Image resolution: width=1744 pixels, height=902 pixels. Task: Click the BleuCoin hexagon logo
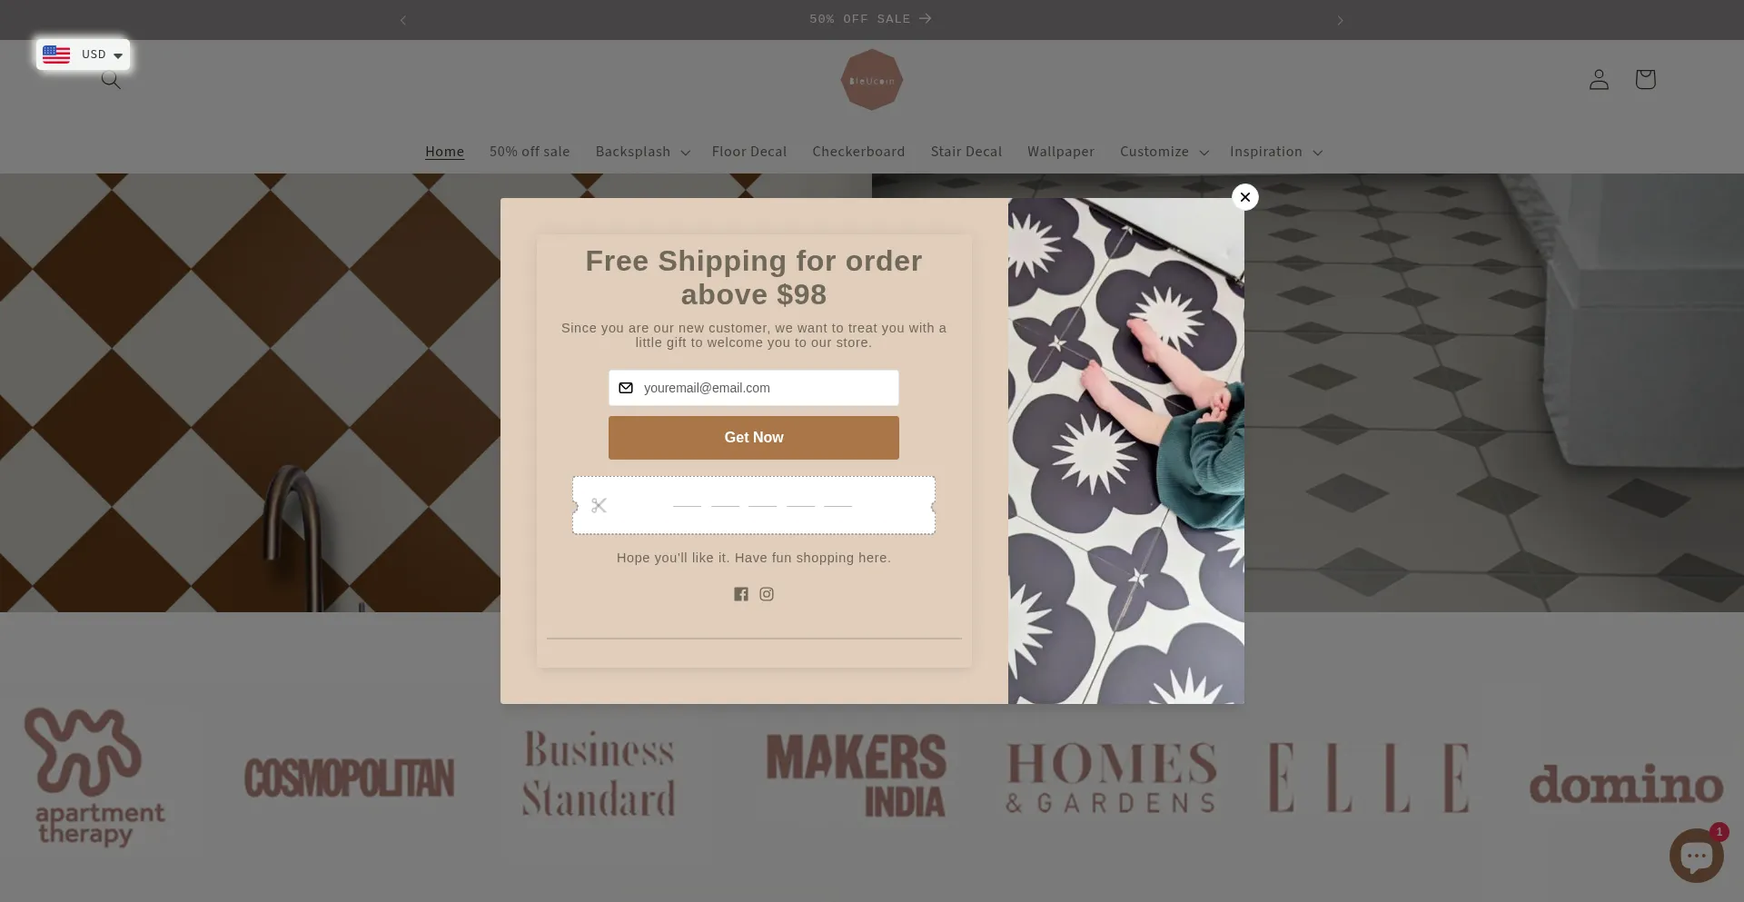(872, 80)
